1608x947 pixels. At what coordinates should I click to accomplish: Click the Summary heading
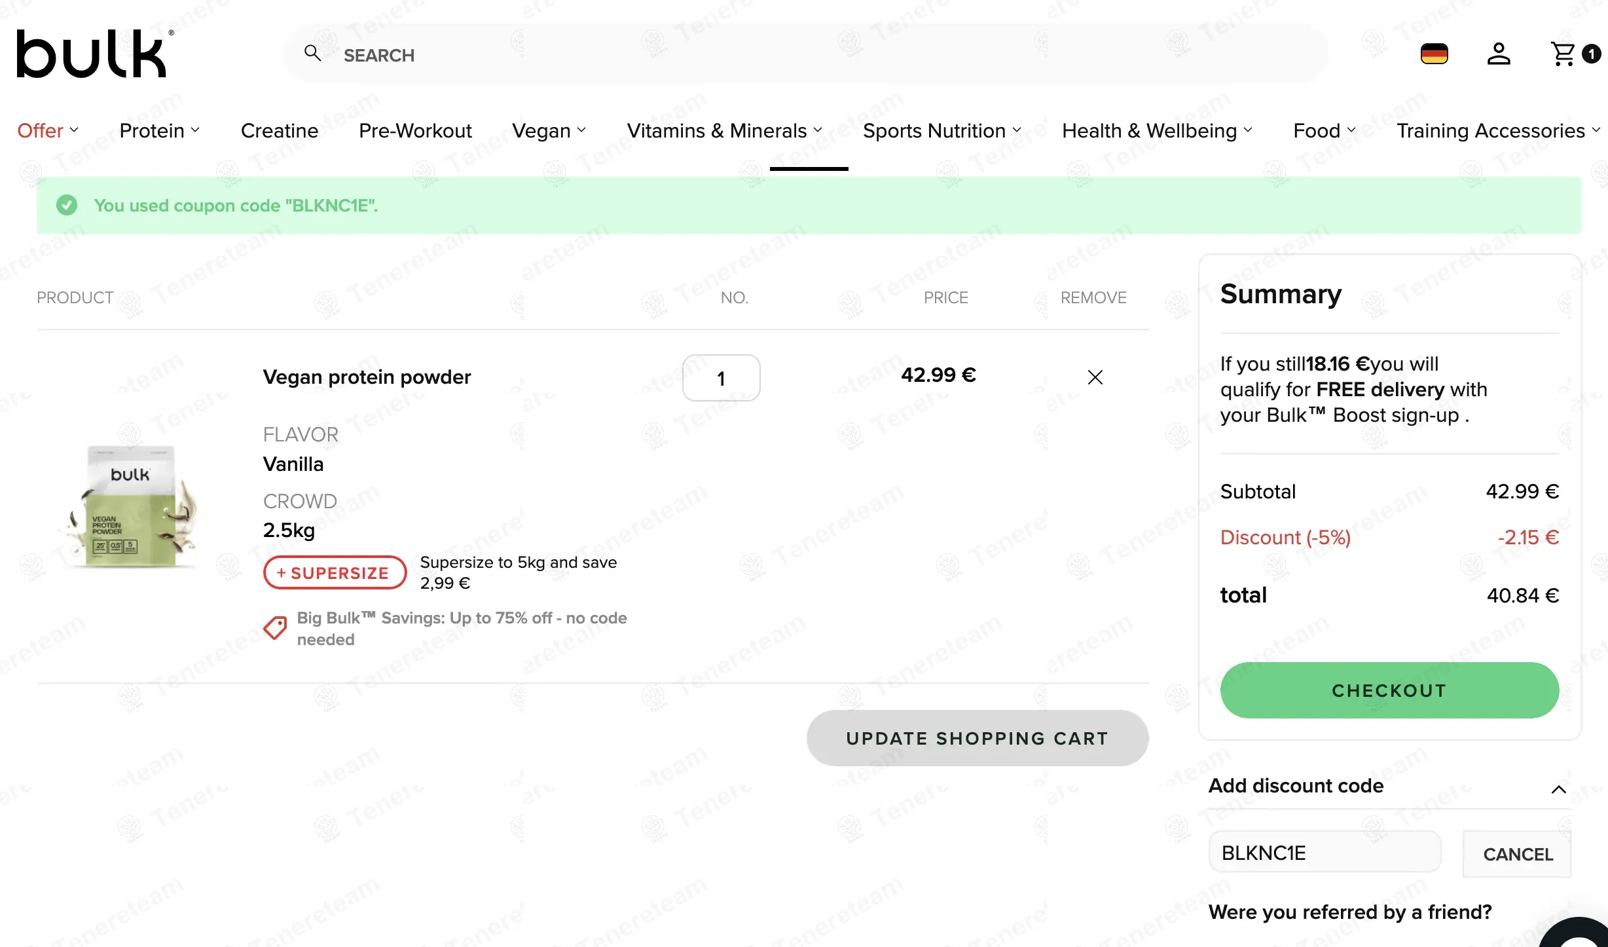[x=1281, y=293]
